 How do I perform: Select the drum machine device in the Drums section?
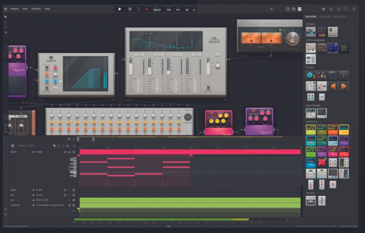(x=310, y=31)
